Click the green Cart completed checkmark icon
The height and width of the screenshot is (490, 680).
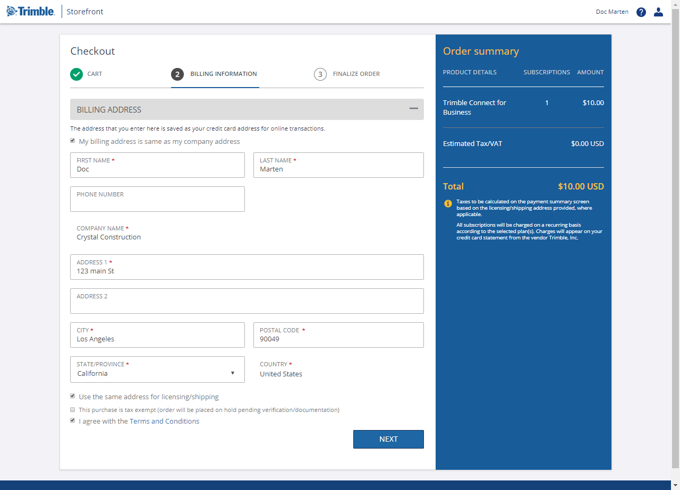76,74
